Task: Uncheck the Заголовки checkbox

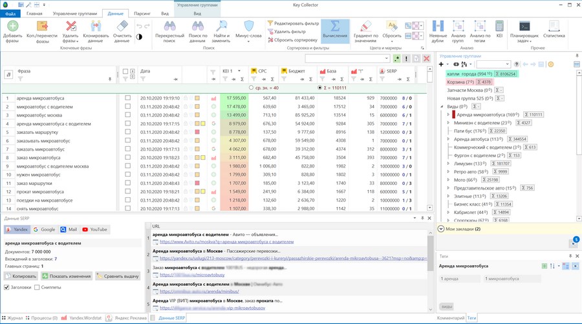Action: (x=6, y=287)
